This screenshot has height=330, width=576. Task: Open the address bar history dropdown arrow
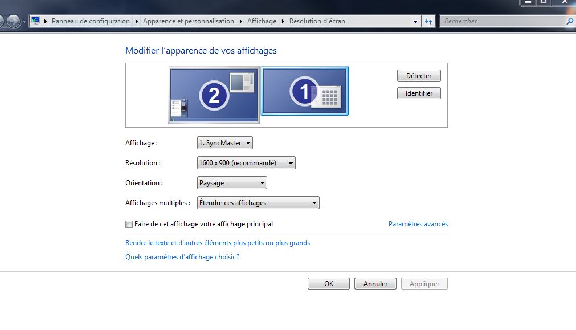pos(415,22)
